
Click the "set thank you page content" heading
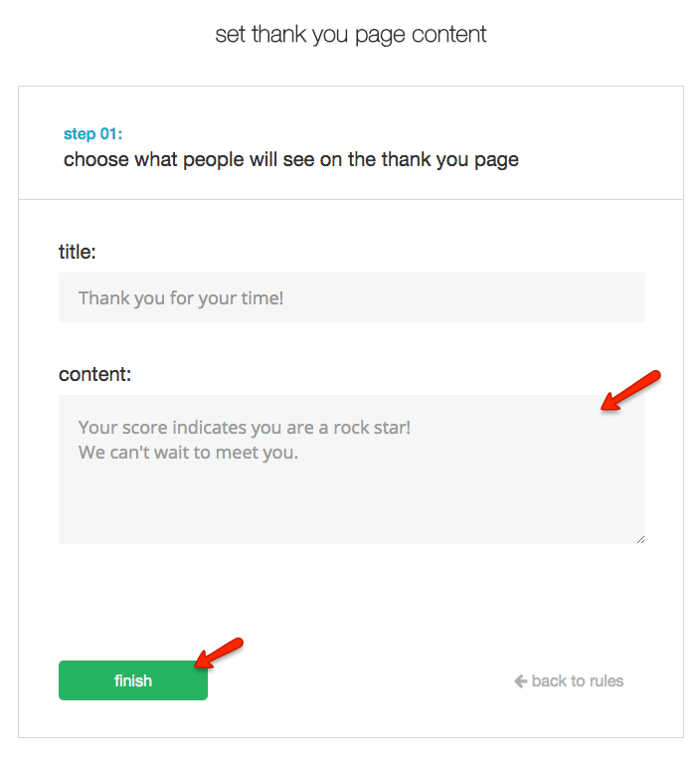351,35
